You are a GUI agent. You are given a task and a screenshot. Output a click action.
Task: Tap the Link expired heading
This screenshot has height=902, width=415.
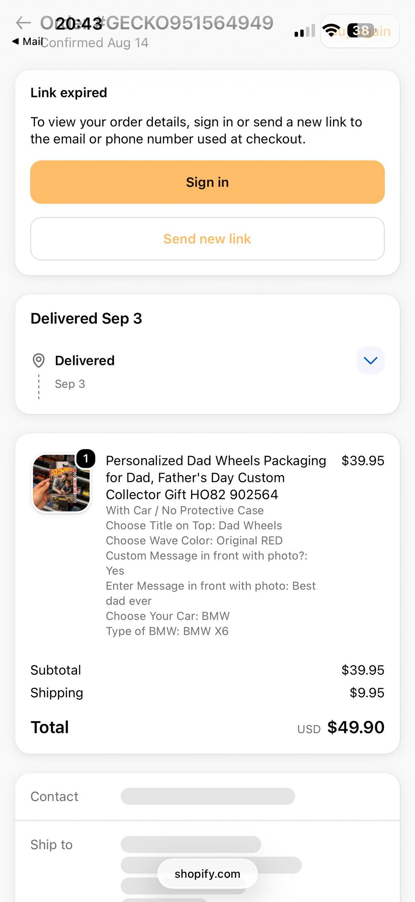click(69, 93)
